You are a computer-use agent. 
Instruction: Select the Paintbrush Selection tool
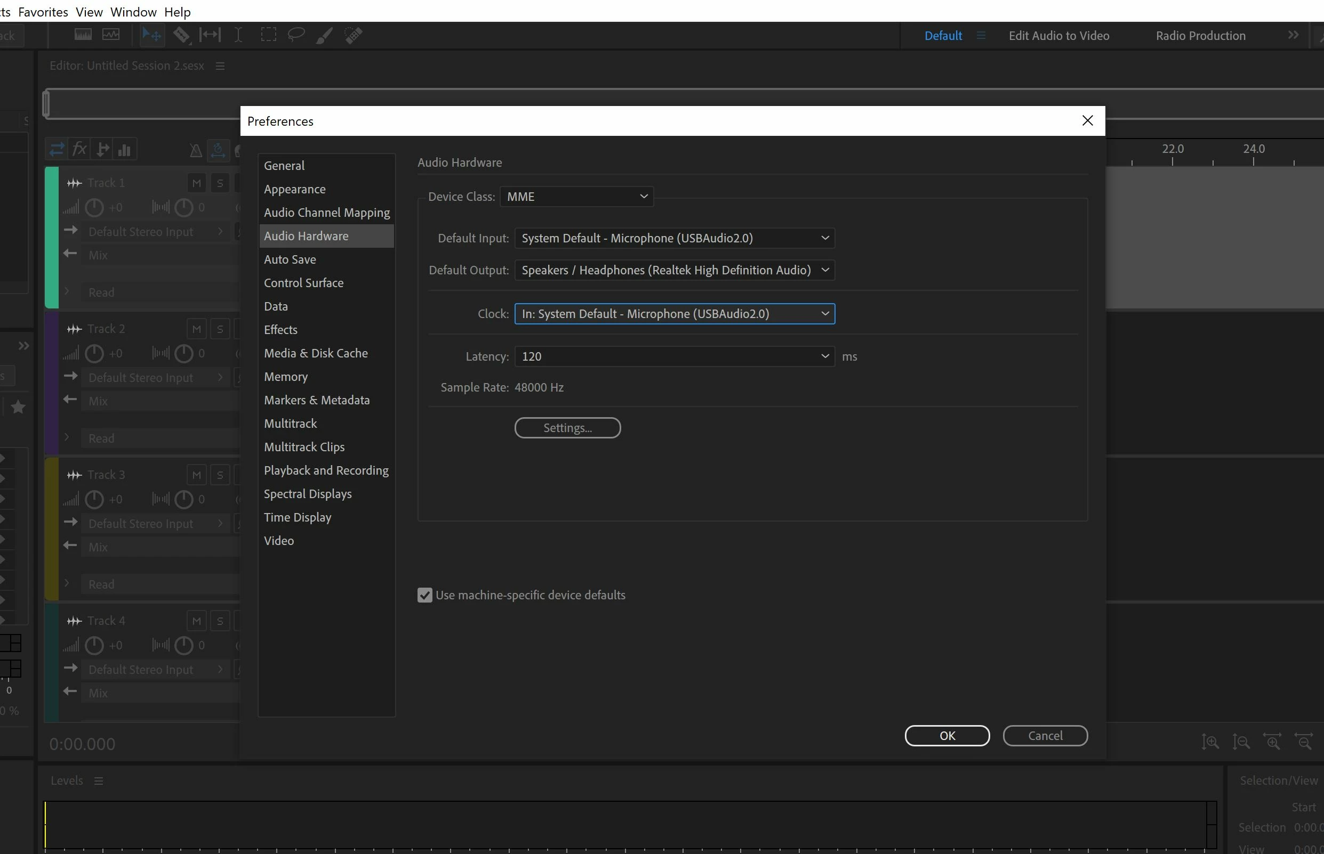(x=325, y=36)
